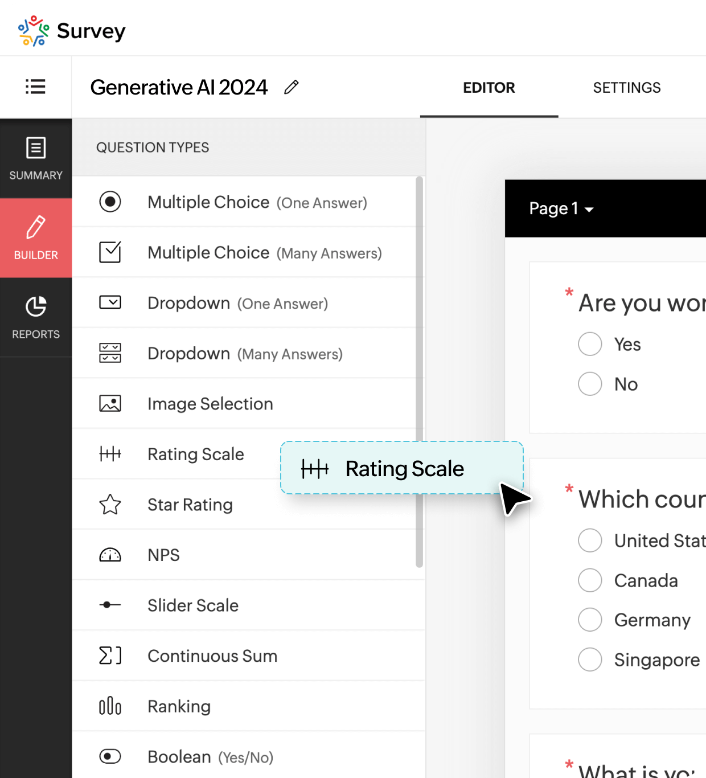Open the Reports pie chart section
The width and height of the screenshot is (706, 778).
point(36,317)
